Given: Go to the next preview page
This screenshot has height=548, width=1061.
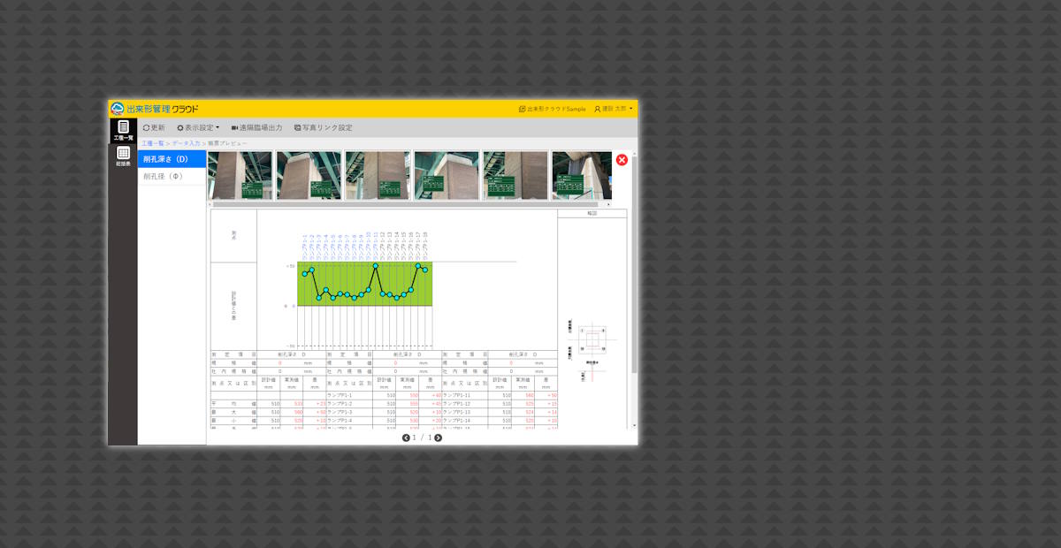Looking at the screenshot, I should tap(438, 438).
